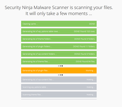Click the loading dots below the orange row
This screenshot has width=122, height=107.
60,75
